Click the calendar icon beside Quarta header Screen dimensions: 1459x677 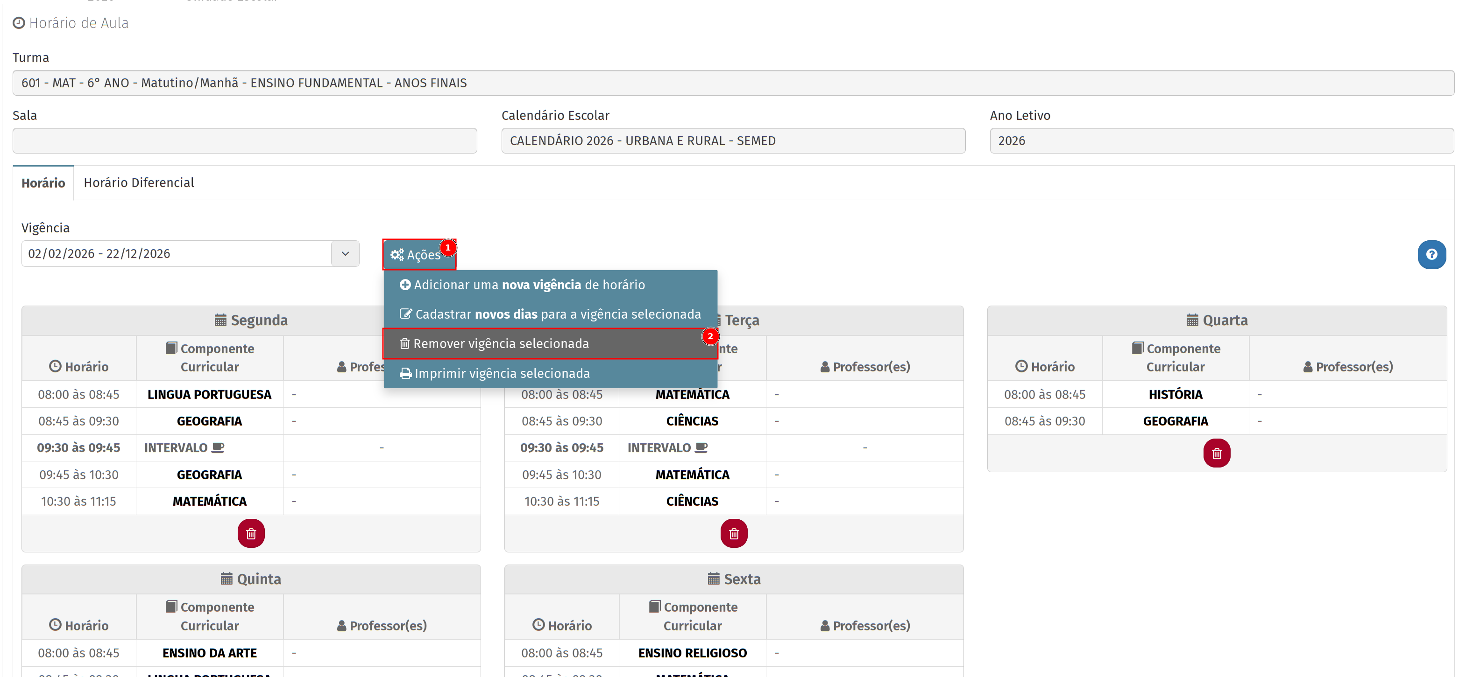point(1192,320)
